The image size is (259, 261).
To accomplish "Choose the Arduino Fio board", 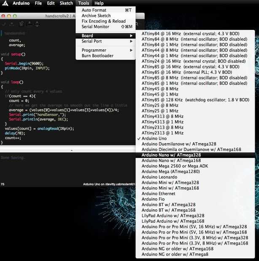I will point(195,199).
